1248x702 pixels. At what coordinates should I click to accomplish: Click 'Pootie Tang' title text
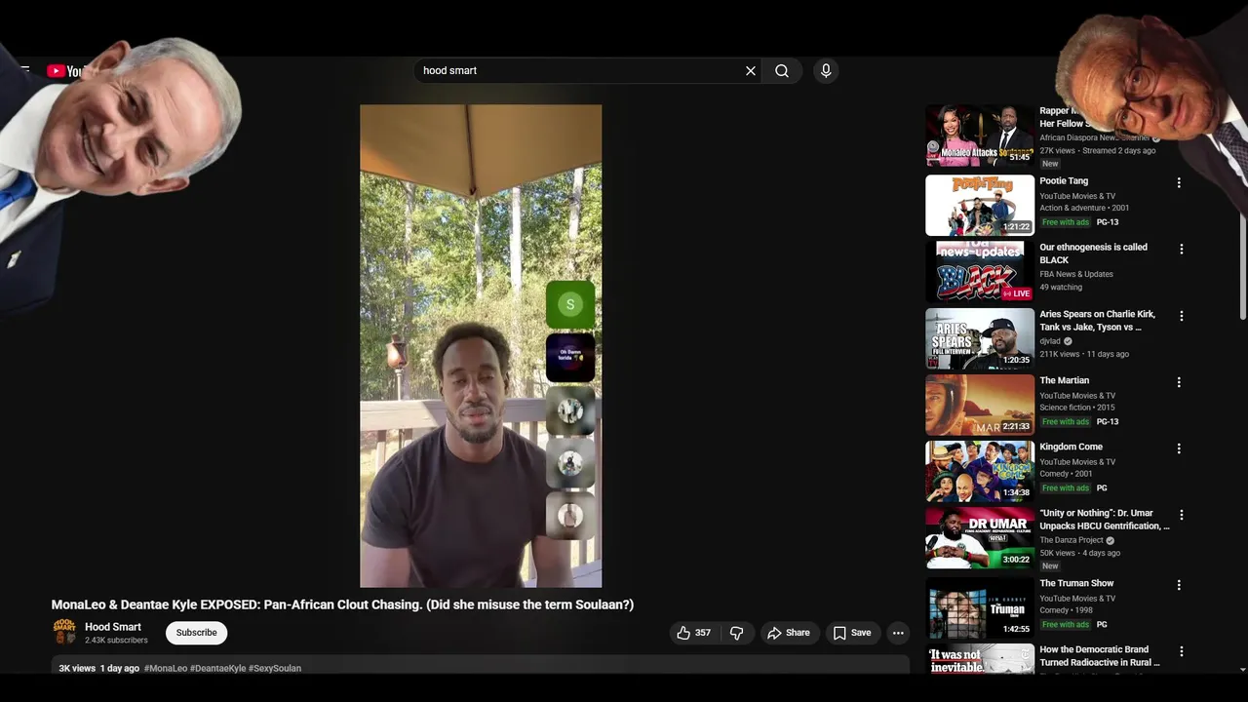pos(1064,181)
